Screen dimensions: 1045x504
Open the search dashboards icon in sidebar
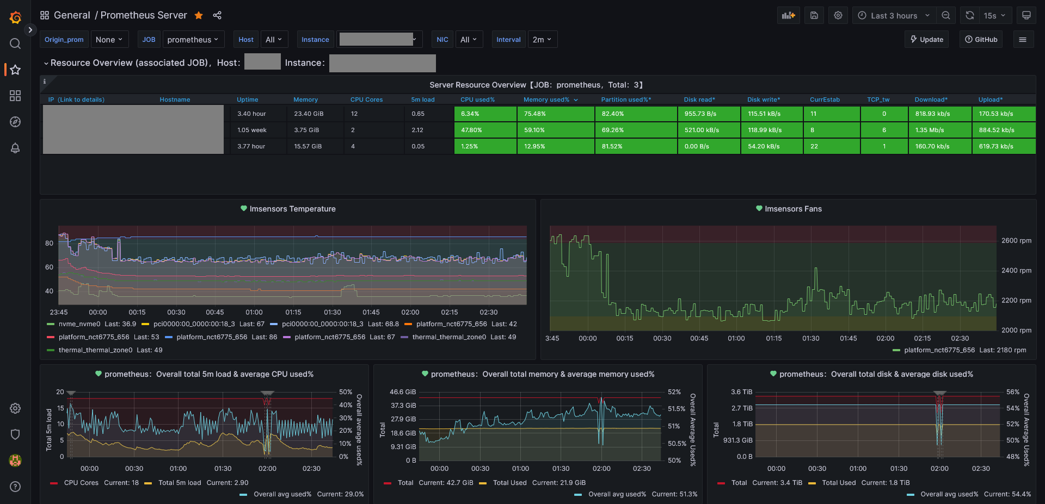15,43
